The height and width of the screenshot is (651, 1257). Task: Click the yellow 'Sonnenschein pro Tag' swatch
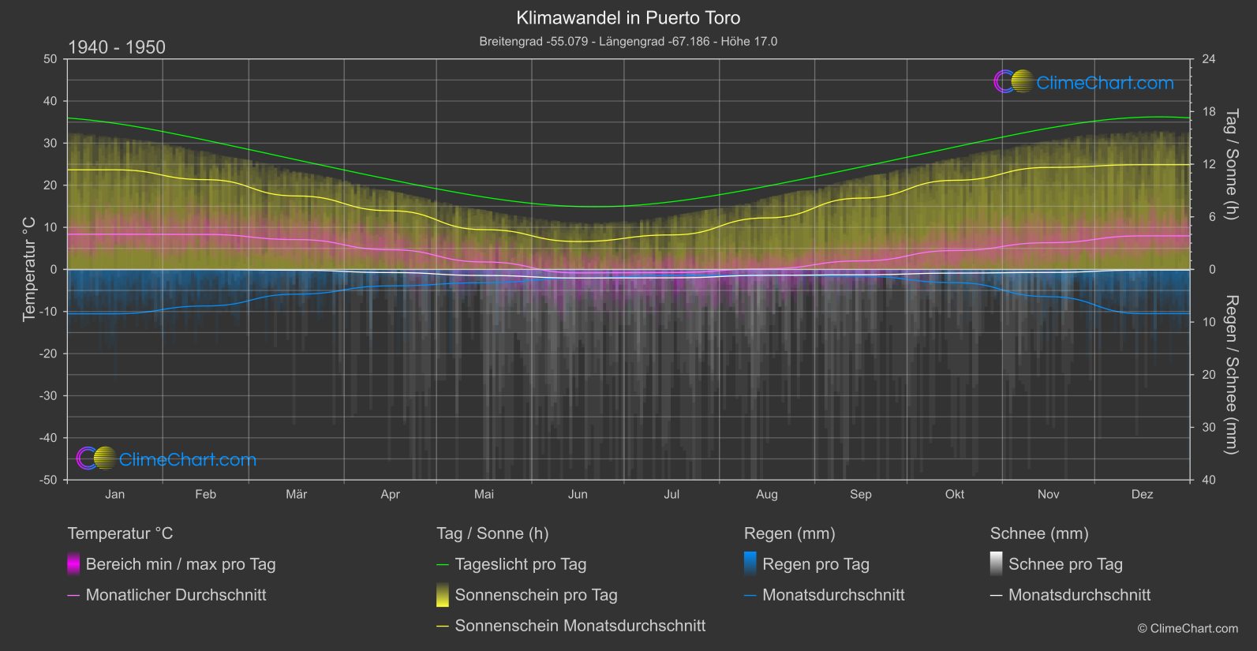pyautogui.click(x=443, y=594)
